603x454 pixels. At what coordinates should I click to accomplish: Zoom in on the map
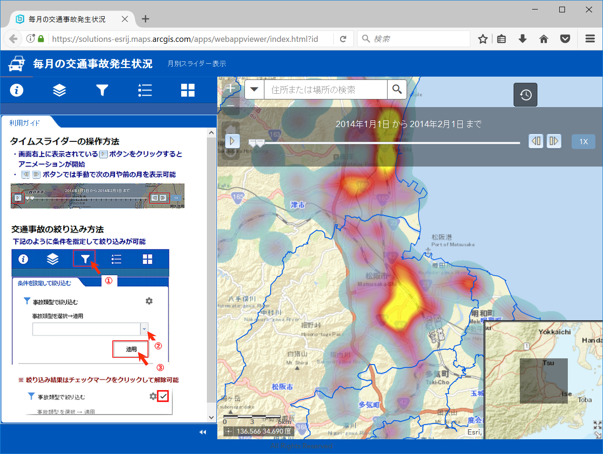click(x=231, y=89)
